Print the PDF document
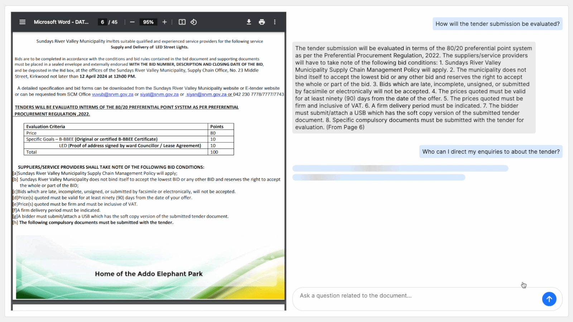The height and width of the screenshot is (322, 573). 262,22
